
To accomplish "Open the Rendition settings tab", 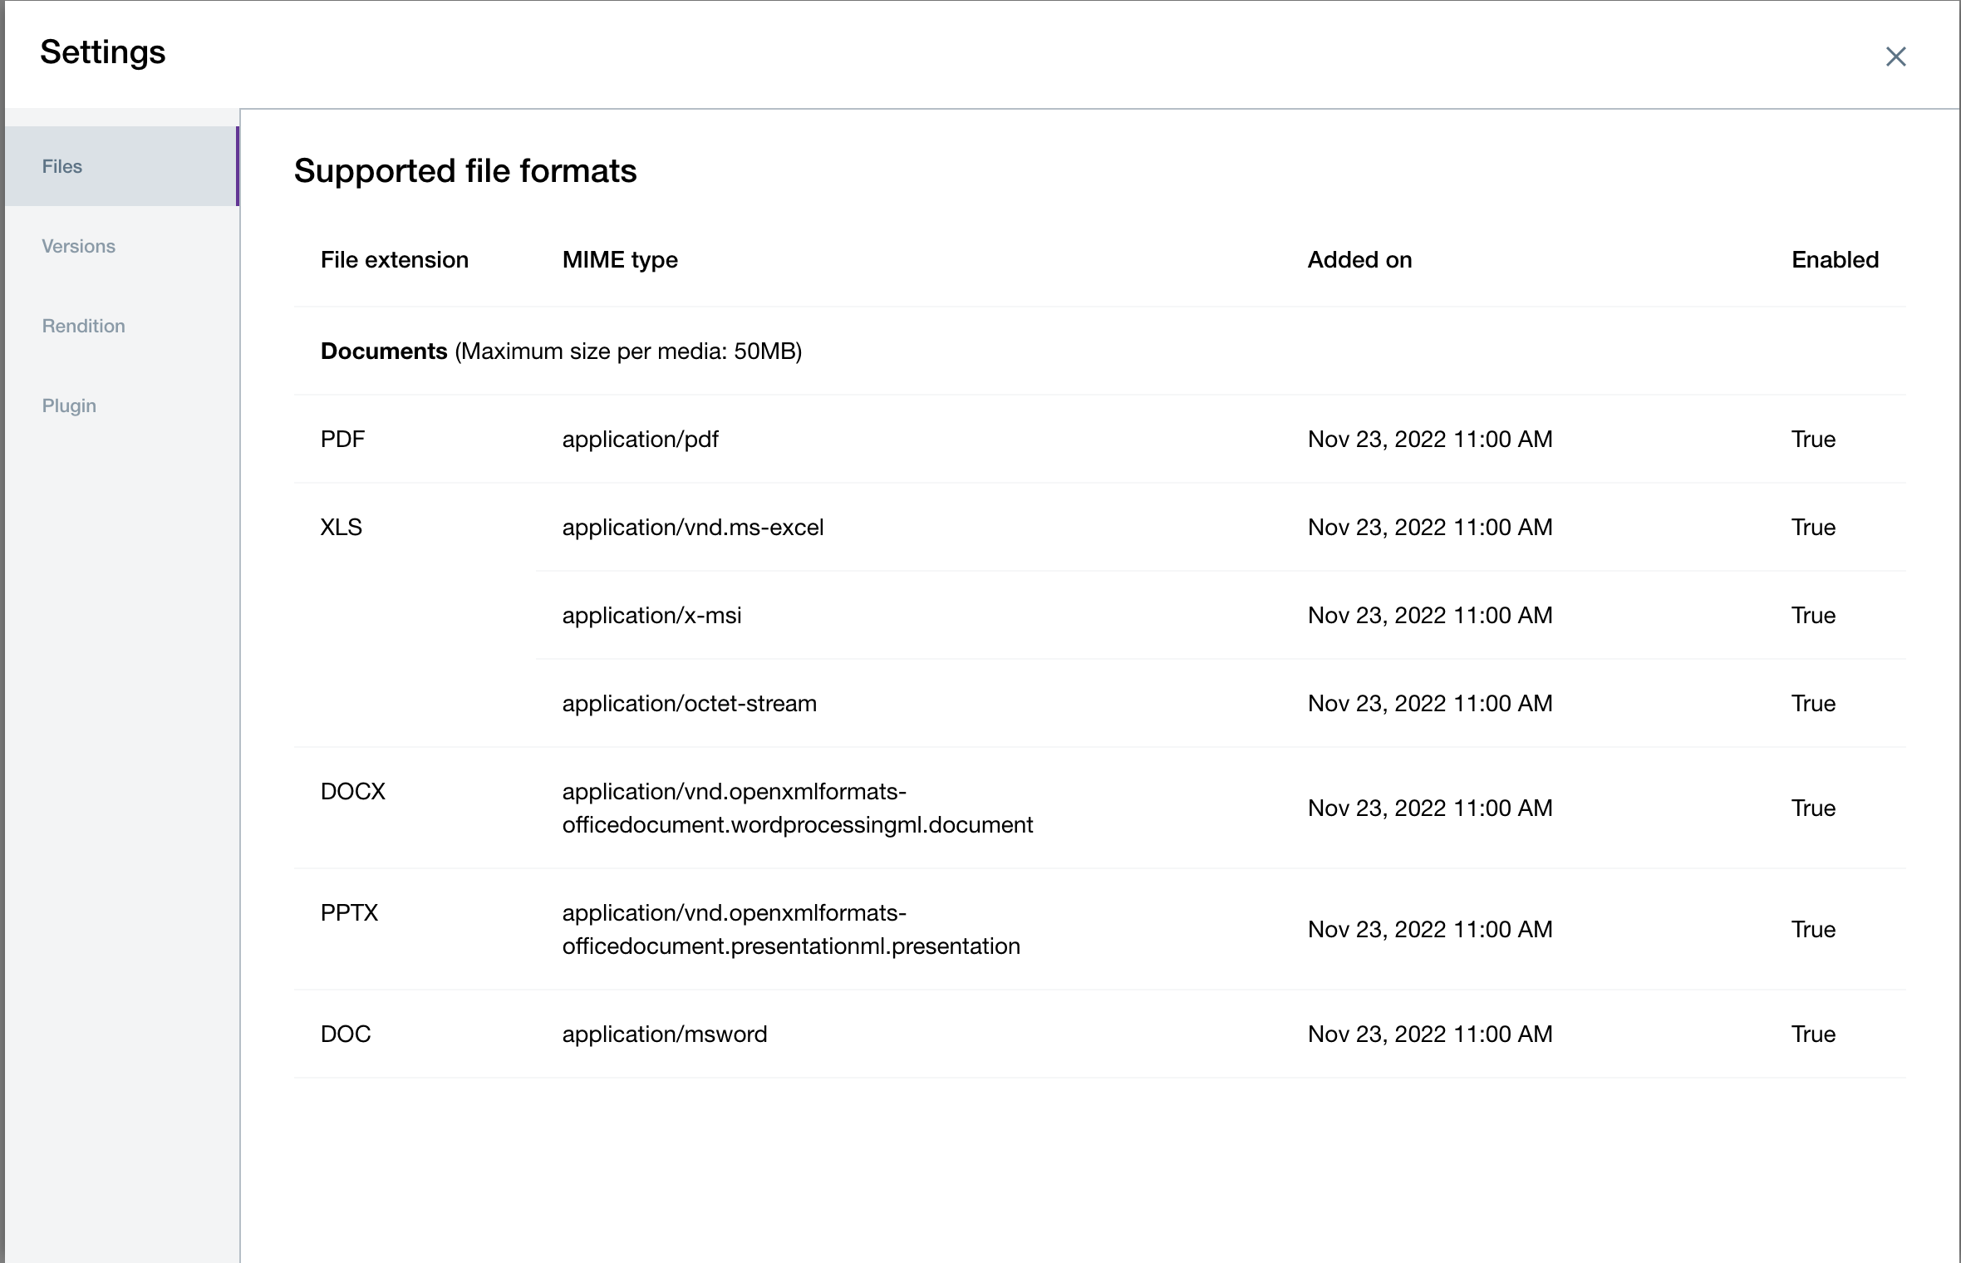I will pyautogui.click(x=83, y=326).
